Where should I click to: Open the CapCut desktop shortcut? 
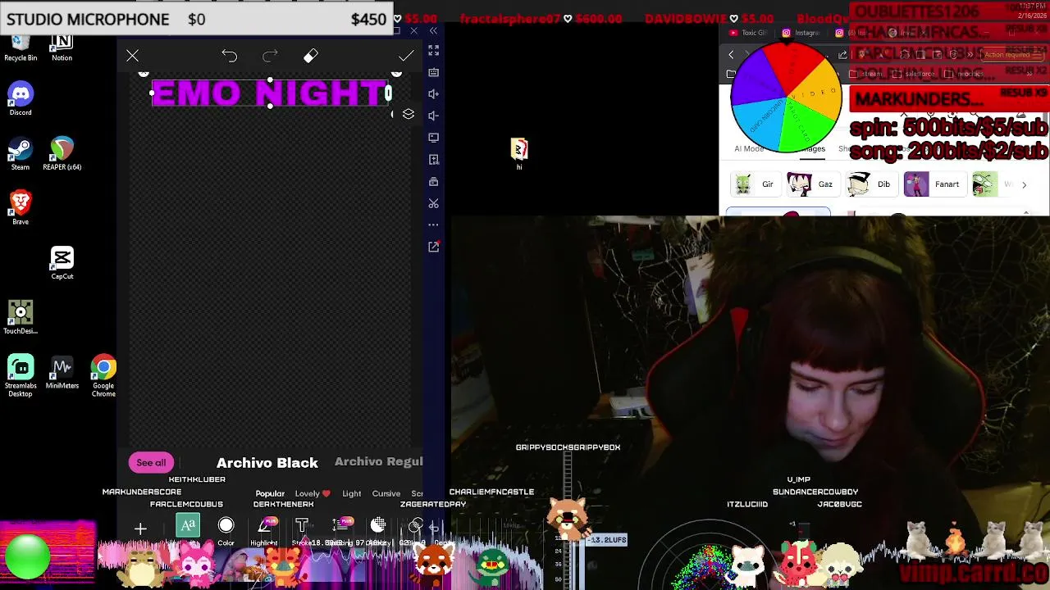click(x=62, y=262)
